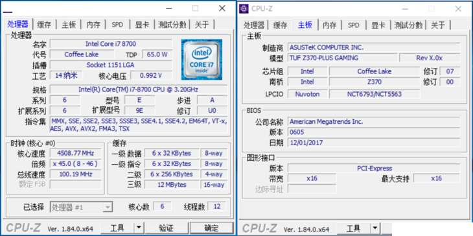The height and width of the screenshot is (236, 473).
Task: Click the name field Intel Core i7 8700
Action: pos(111,44)
